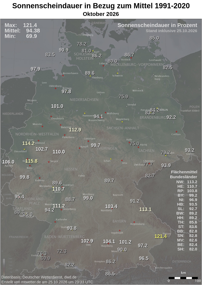Click the 93.2 value near Görlitz
Screen dimensions: 202x285
(x=190, y=150)
